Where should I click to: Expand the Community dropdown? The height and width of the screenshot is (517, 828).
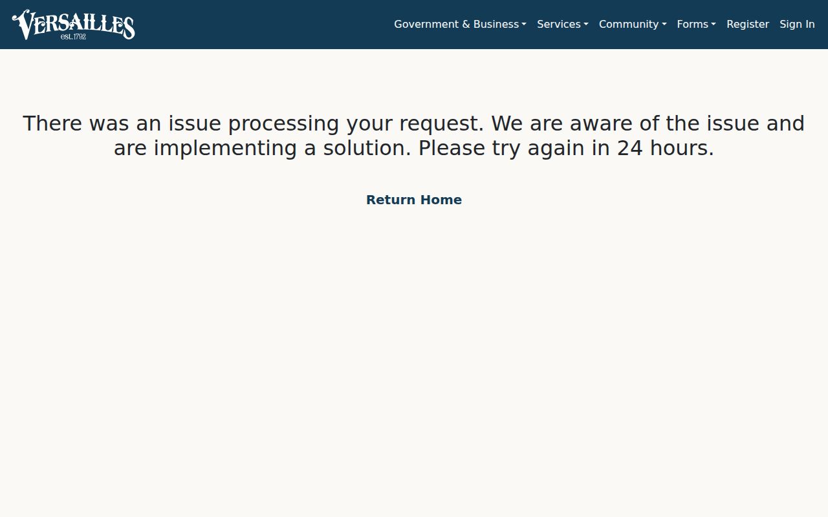pos(633,24)
